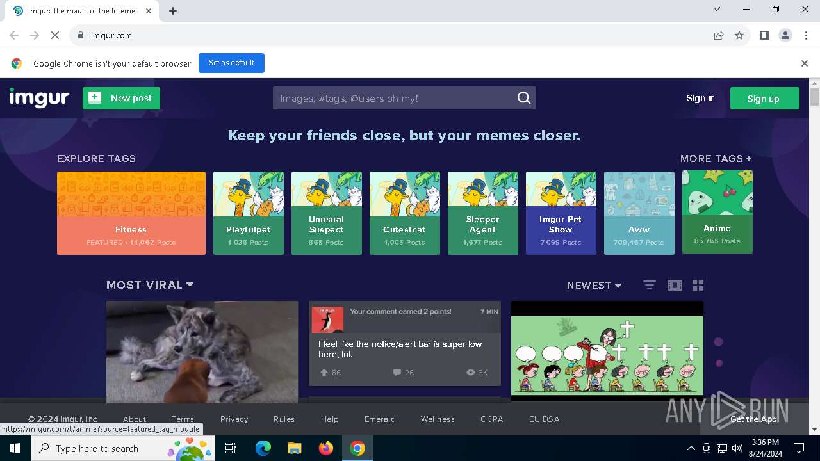Screen dimensions: 820x461
Task: Click the page vertical scrollbar thumb
Action: [x=814, y=97]
